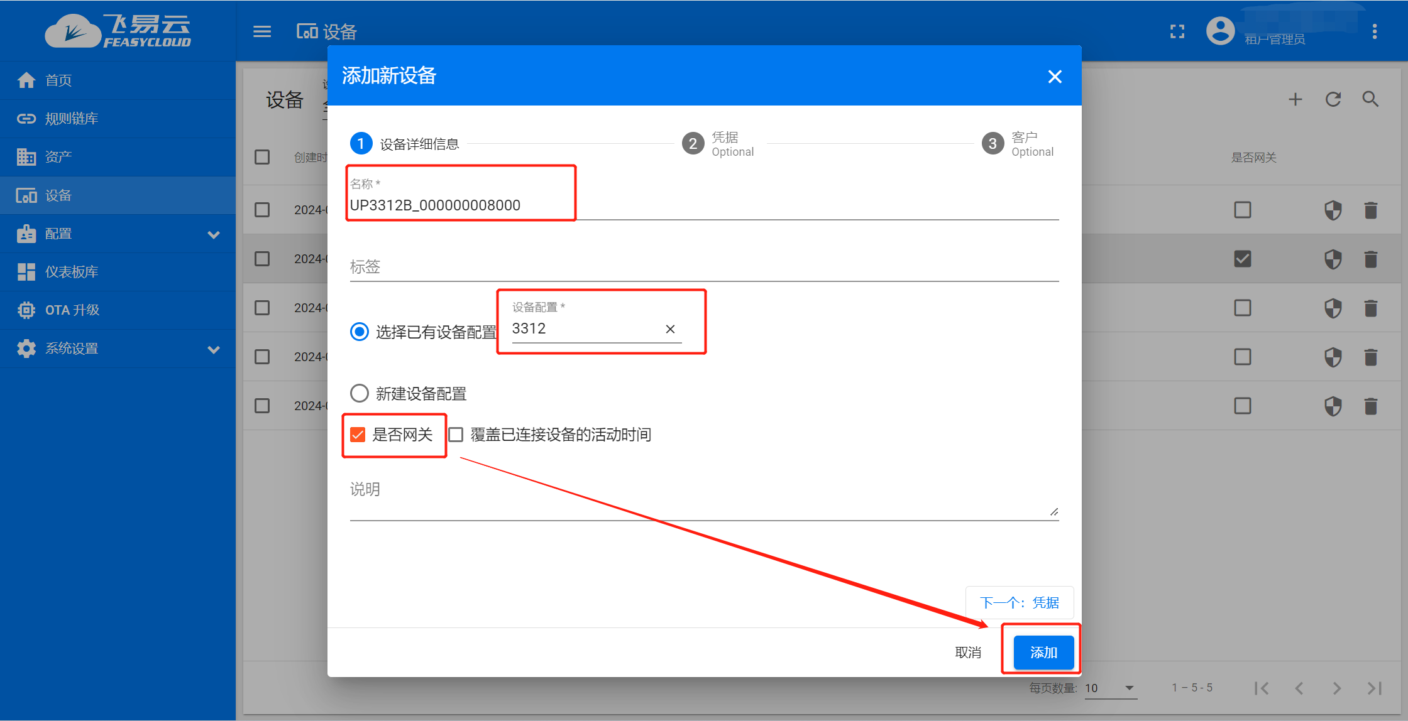Click 下一个：凭据 button

tap(1020, 602)
